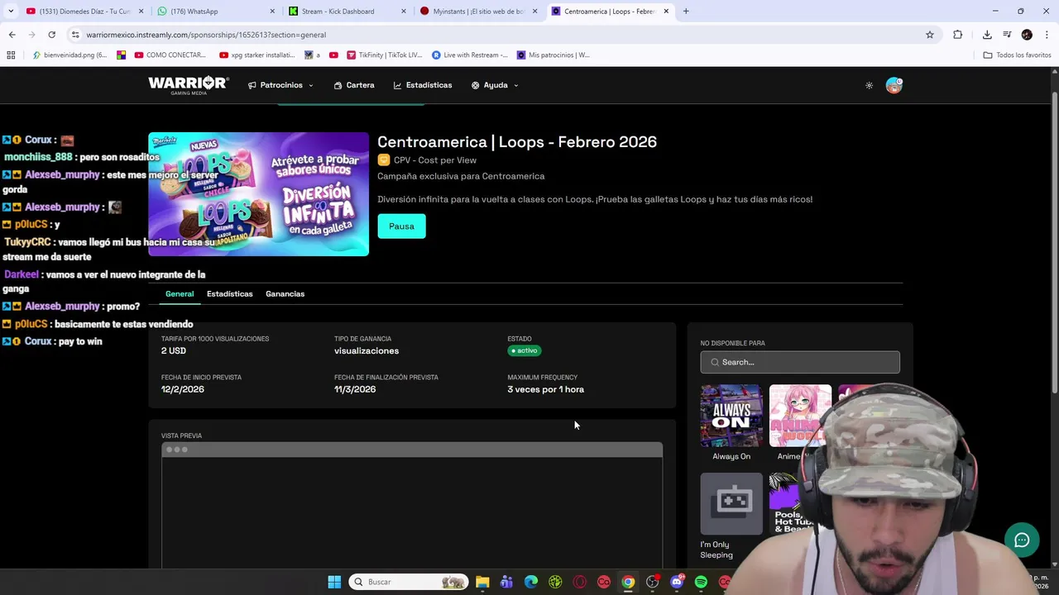Open the tab search chevron
Image resolution: width=1059 pixels, height=595 pixels.
click(11, 12)
